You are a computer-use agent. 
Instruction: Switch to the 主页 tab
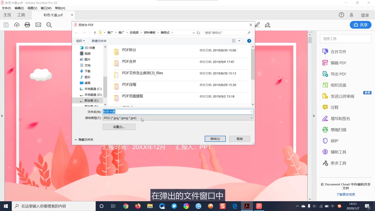coord(7,15)
